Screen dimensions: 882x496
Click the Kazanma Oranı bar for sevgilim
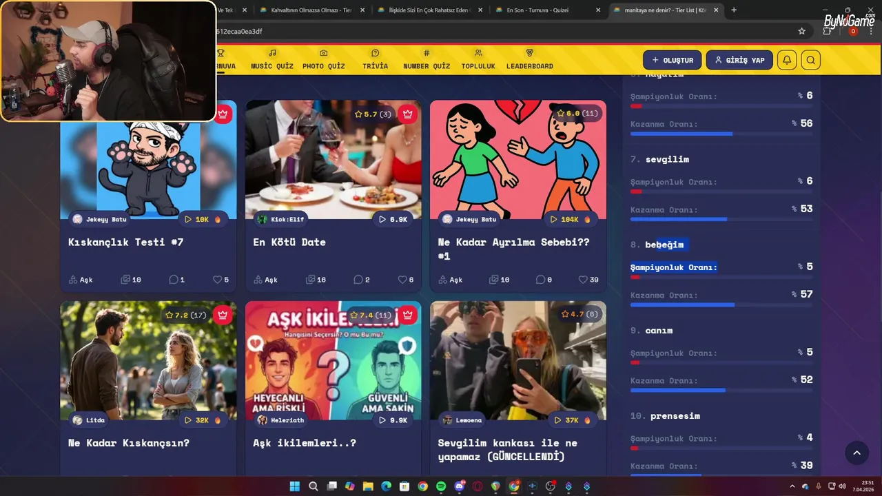click(721, 219)
